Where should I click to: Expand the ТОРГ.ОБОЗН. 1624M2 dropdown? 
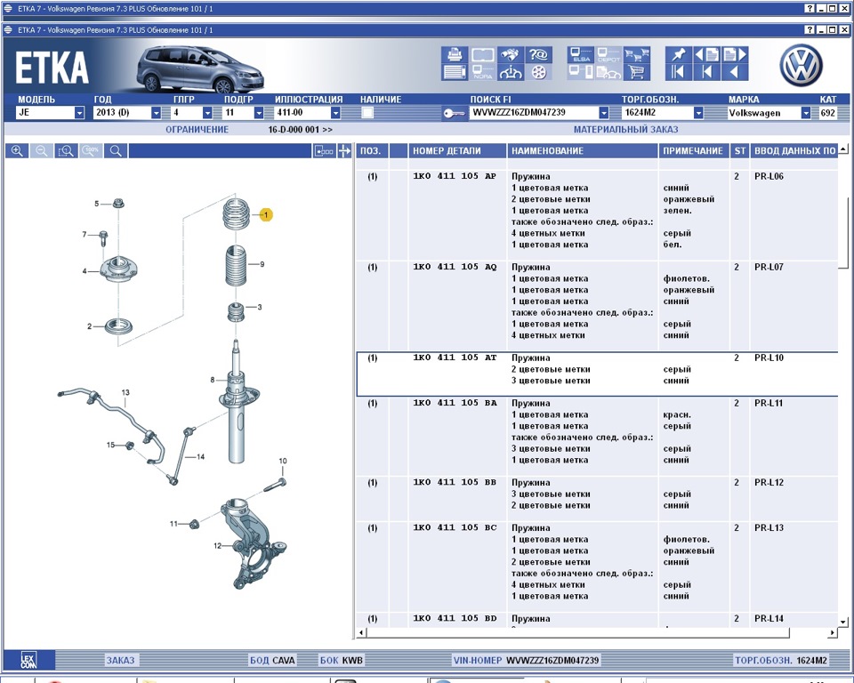pos(698,113)
